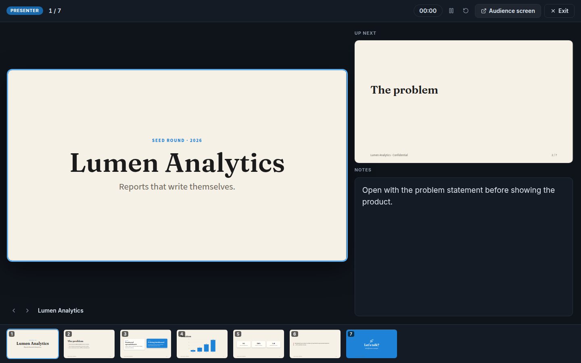Click the current slide main preview

pyautogui.click(x=177, y=165)
